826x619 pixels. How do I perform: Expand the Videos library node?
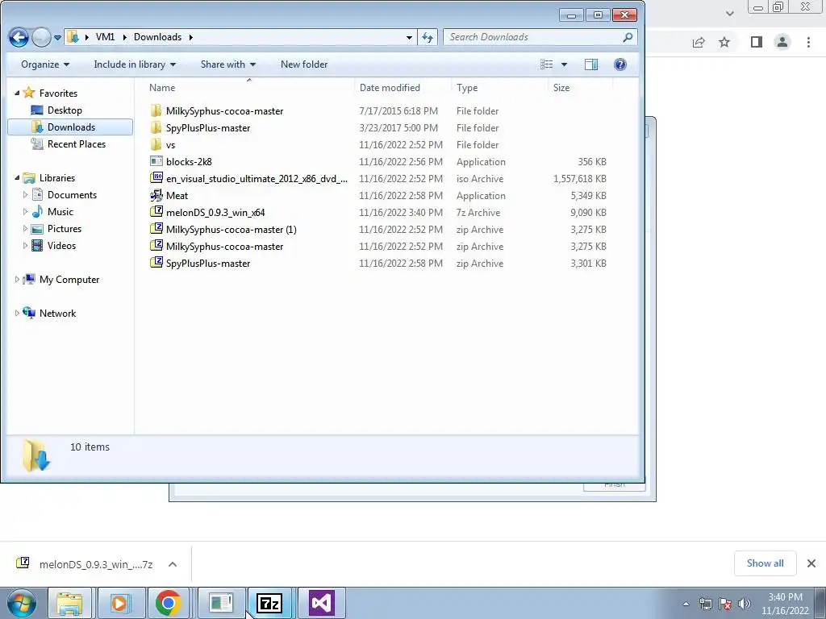[25, 245]
